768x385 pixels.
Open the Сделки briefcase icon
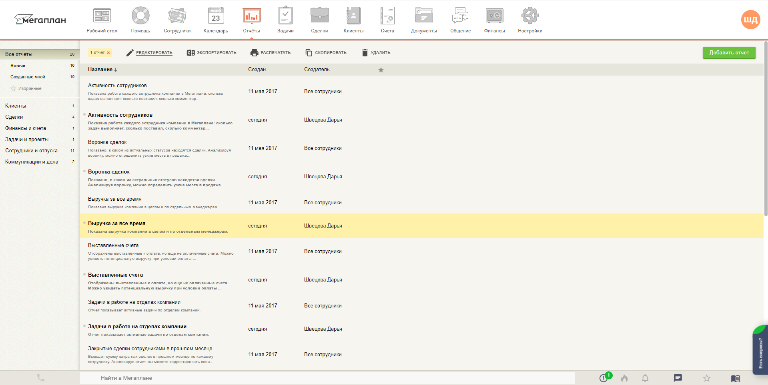319,16
